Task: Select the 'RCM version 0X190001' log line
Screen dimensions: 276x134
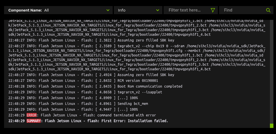Action: (x=83, y=81)
